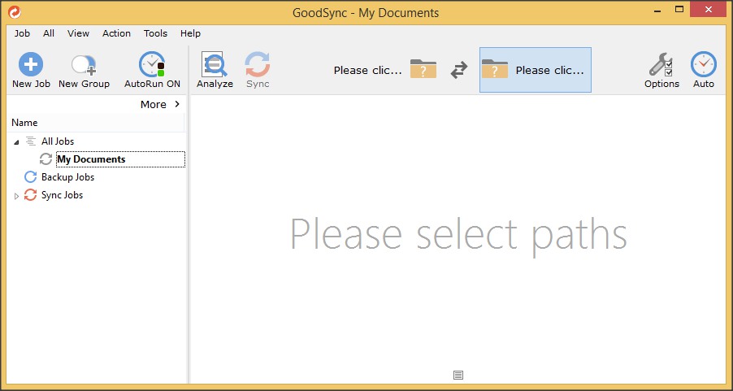Image resolution: width=733 pixels, height=391 pixels.
Task: Expand the Sync Jobs tree node
Action: coord(17,196)
